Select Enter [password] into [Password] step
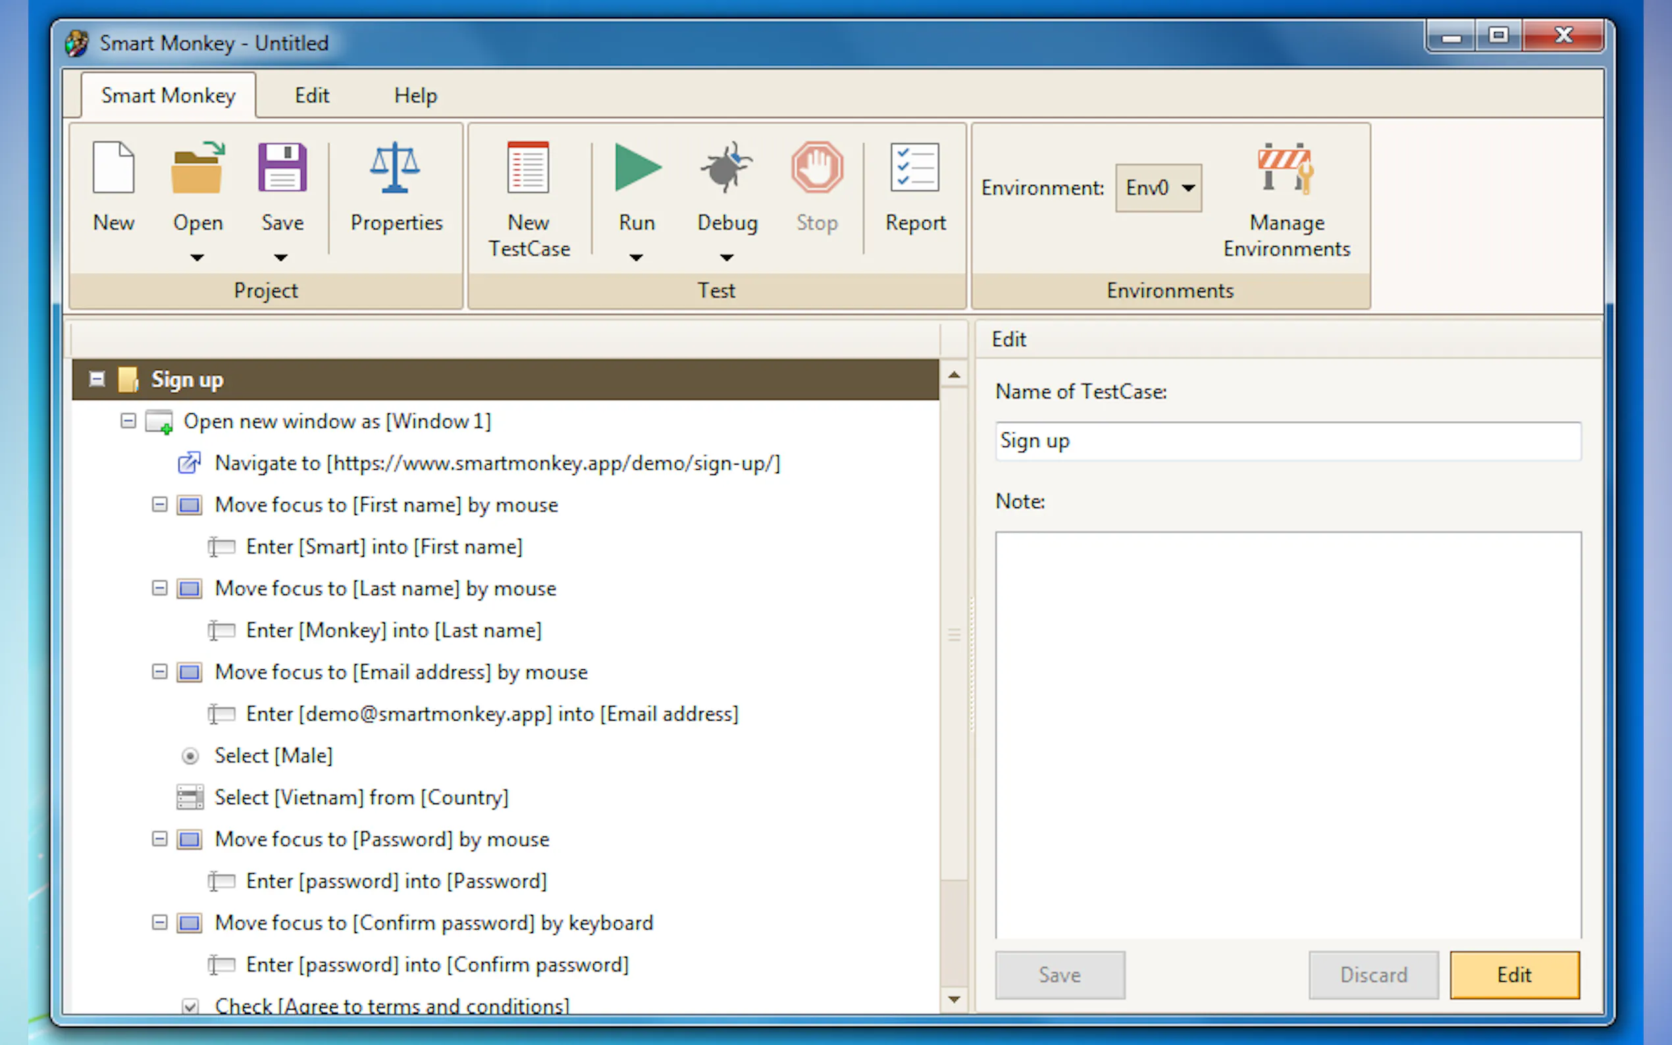This screenshot has width=1672, height=1045. point(397,881)
